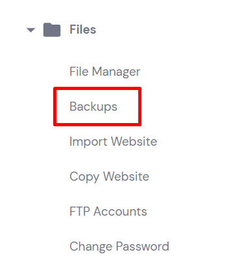244x272 pixels.
Task: Toggle the triangle next to Files folder
Action: [30, 30]
